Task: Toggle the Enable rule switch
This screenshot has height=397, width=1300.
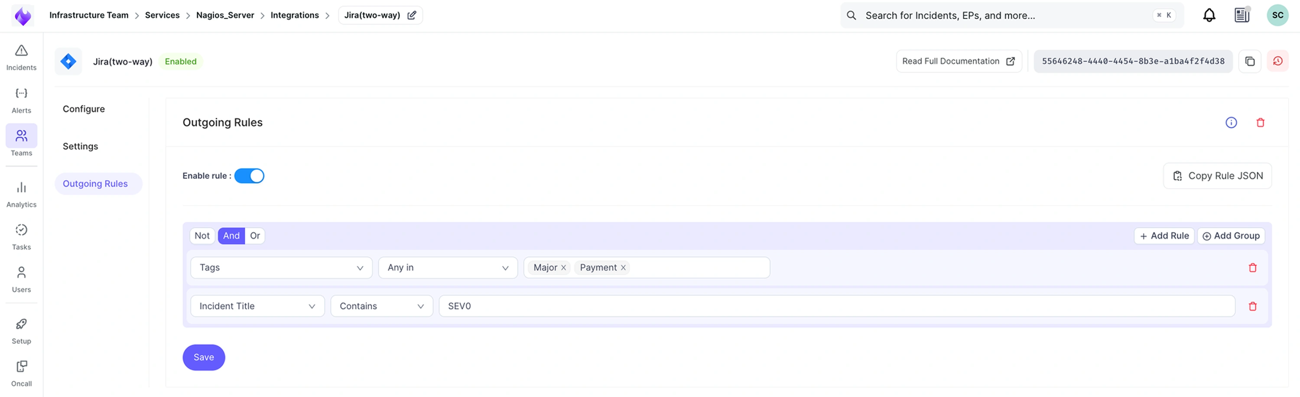Action: click(249, 175)
